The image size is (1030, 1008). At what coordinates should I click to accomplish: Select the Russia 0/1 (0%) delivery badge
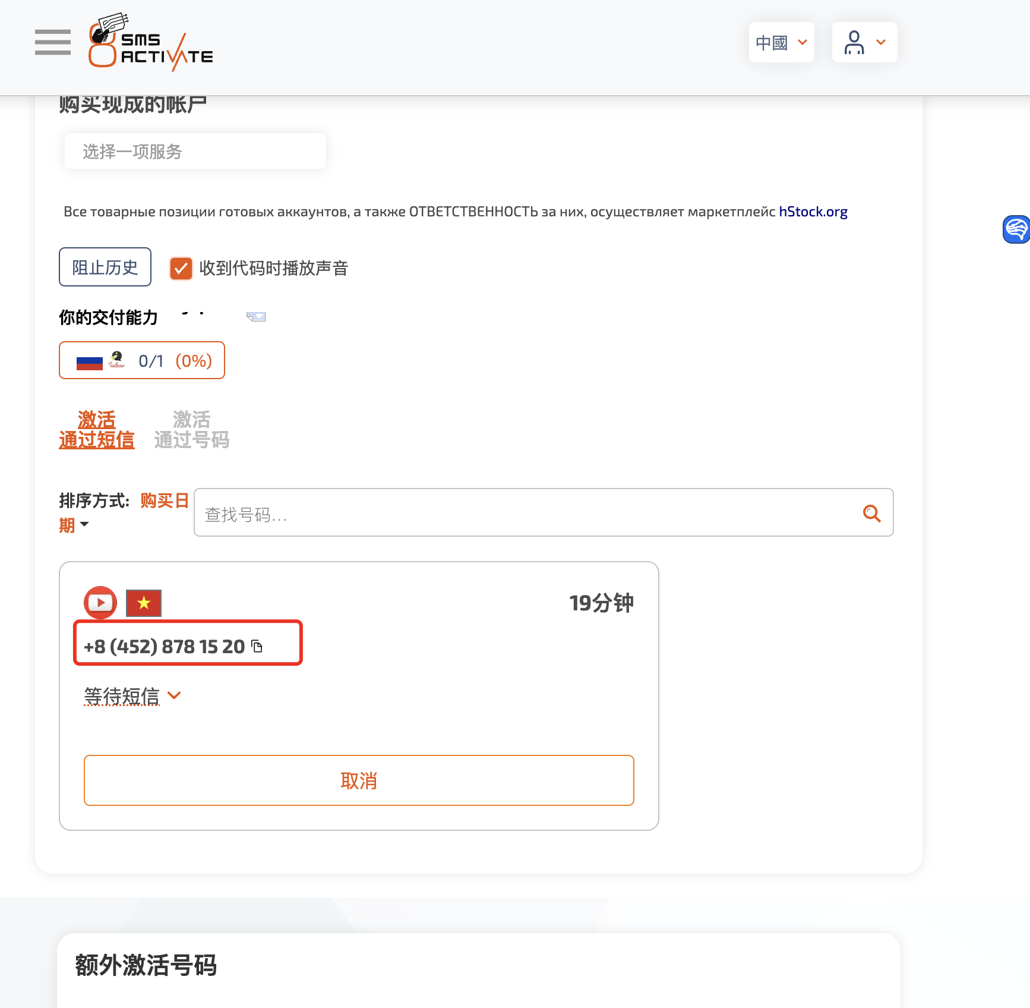click(x=142, y=360)
